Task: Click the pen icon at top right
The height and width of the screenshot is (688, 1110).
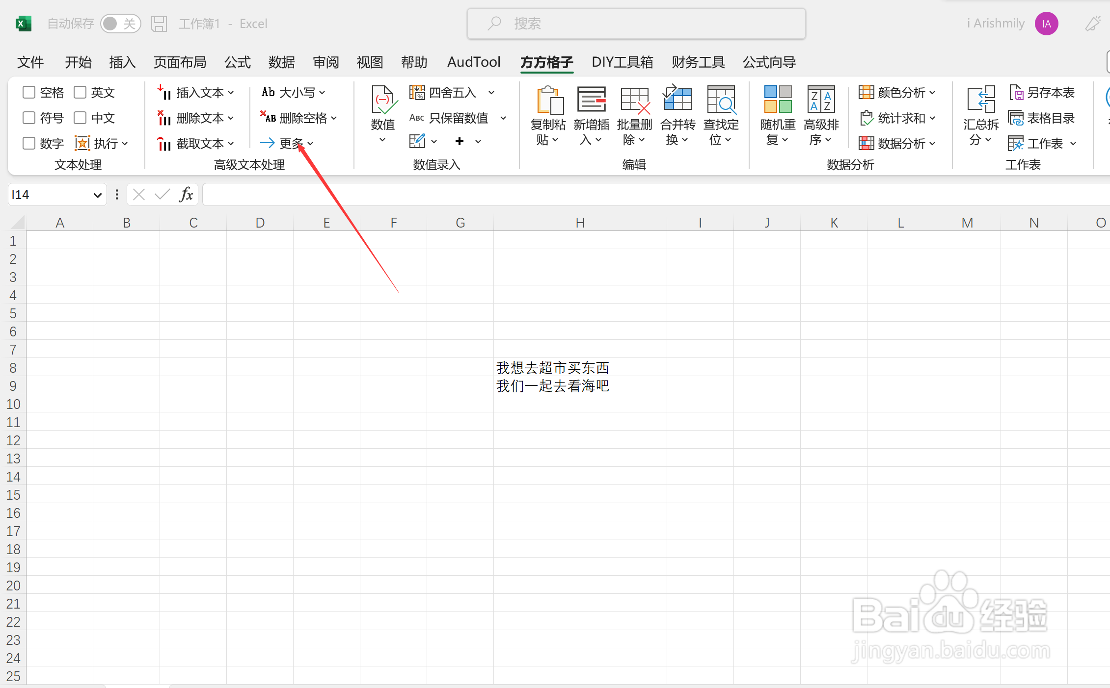Action: tap(1093, 24)
